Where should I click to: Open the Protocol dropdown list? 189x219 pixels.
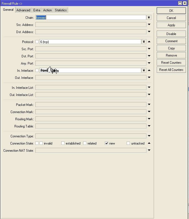(144, 42)
